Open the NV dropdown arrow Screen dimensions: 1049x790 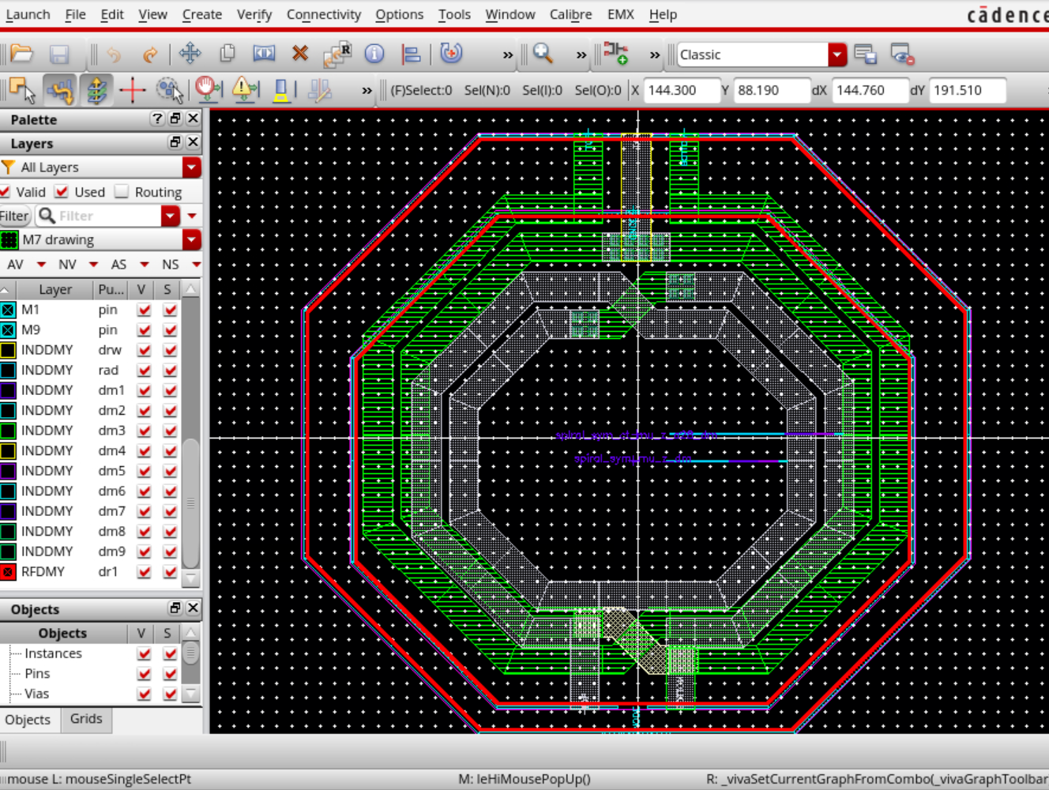[93, 265]
